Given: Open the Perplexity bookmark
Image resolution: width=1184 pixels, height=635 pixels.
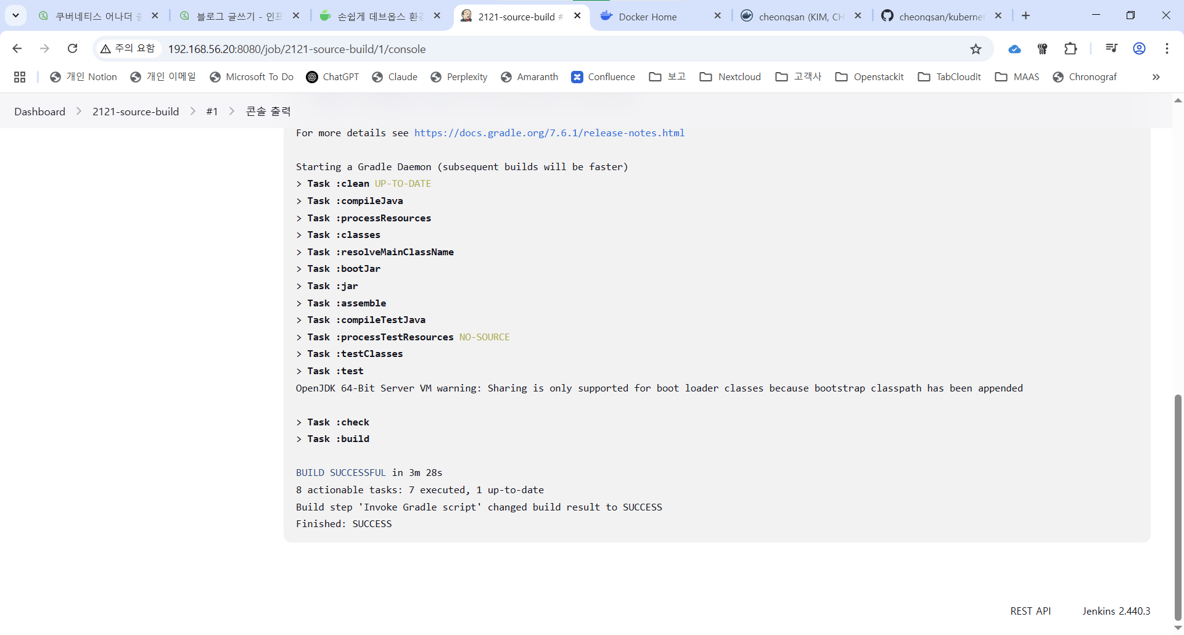Looking at the screenshot, I should (459, 77).
